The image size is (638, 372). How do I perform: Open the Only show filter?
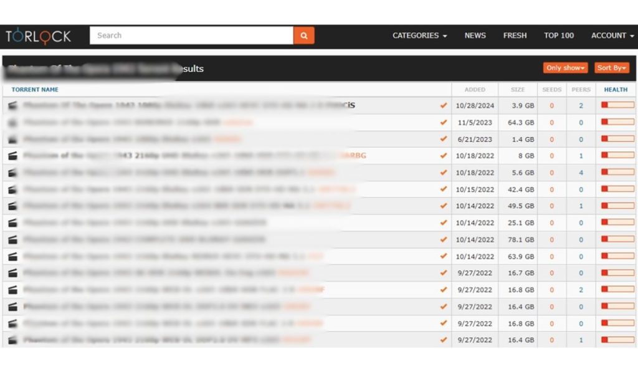pos(565,68)
